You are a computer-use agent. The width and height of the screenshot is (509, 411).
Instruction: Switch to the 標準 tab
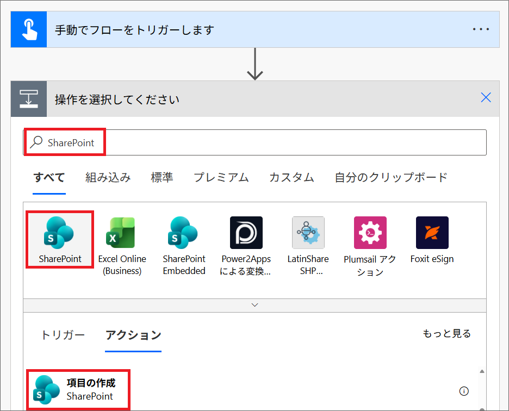(x=162, y=178)
